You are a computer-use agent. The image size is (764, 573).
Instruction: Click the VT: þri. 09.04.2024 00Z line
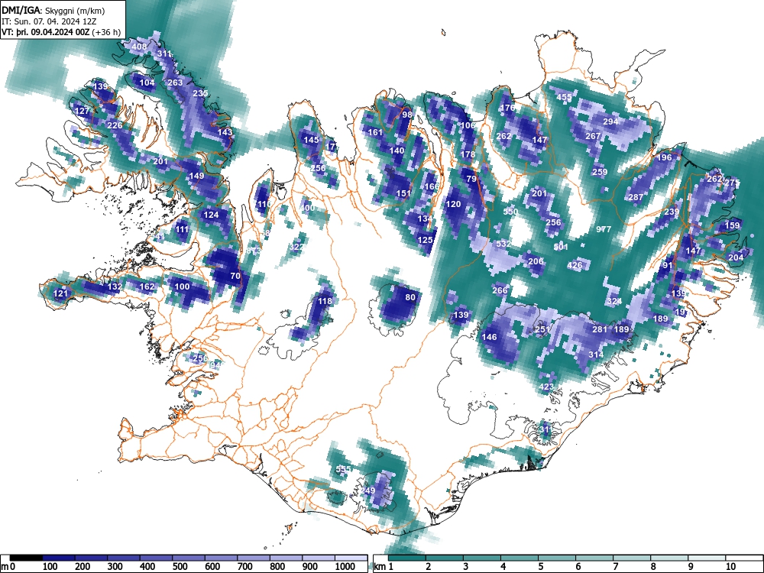61,32
